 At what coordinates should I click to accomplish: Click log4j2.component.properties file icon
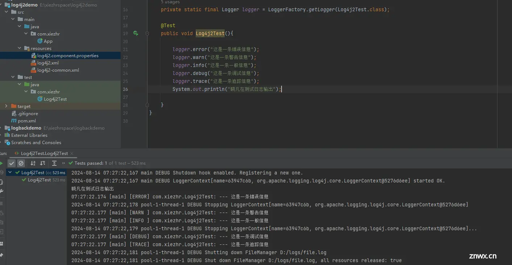[34, 55]
